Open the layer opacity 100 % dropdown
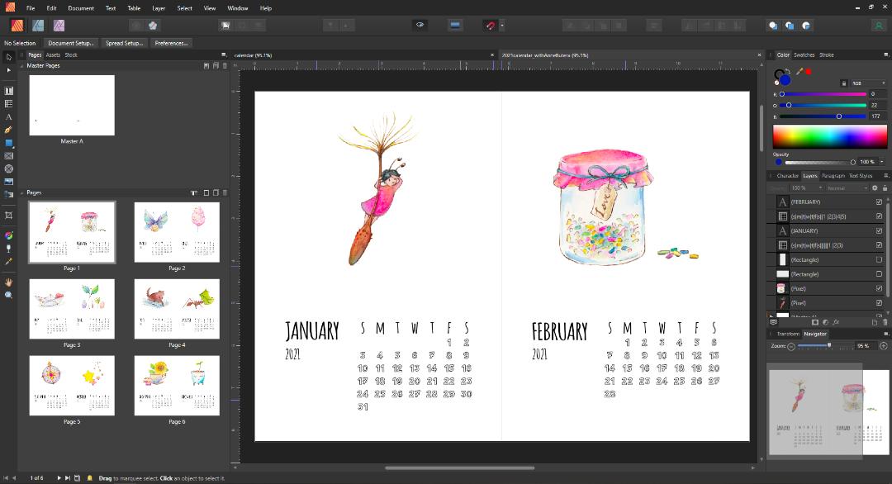 [807, 188]
